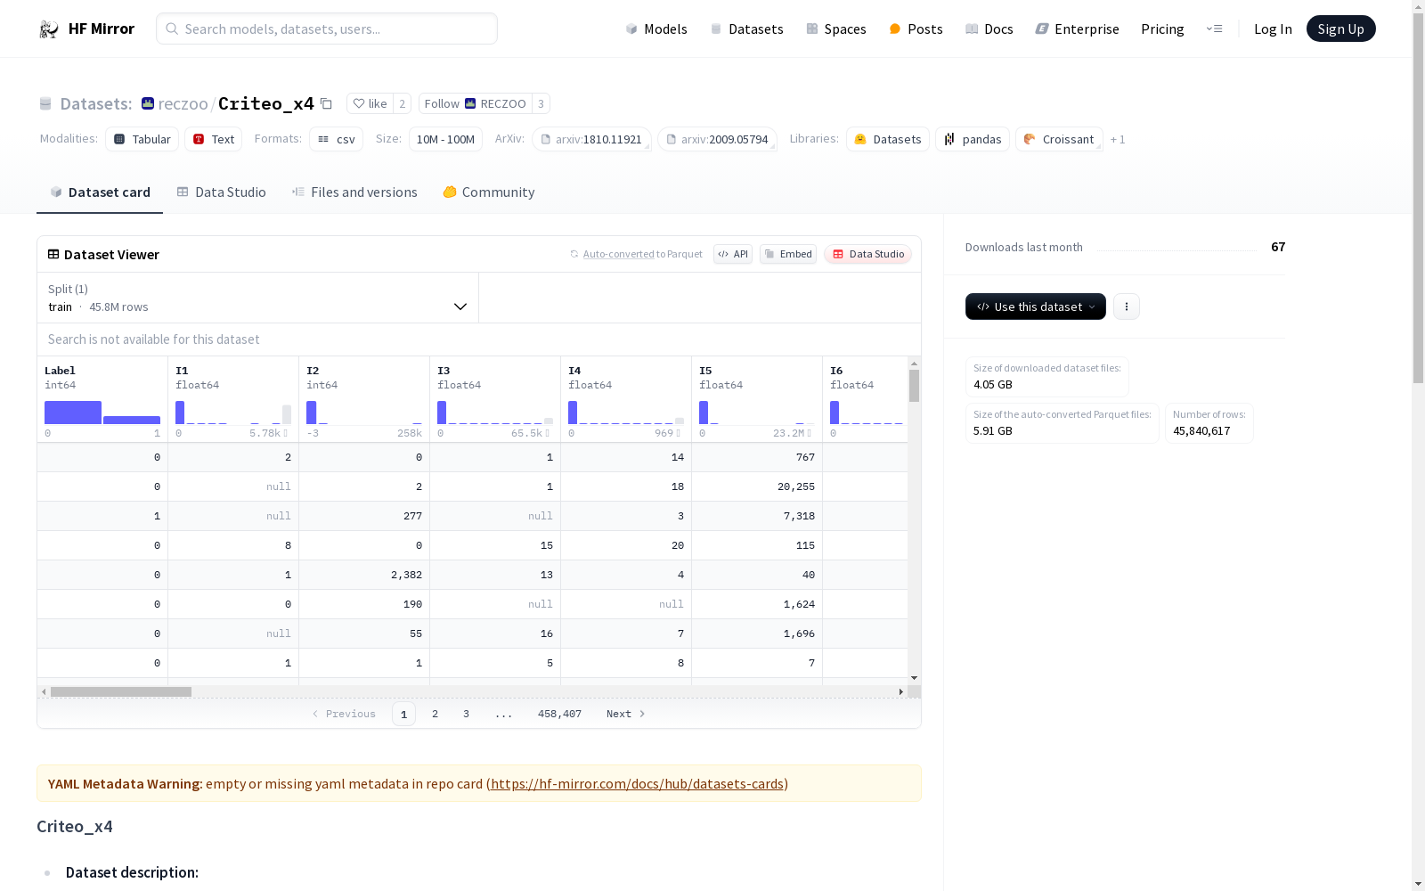Viewport: 1425px width, 891px height.
Task: Click the Croissant library tag
Action: [1059, 139]
